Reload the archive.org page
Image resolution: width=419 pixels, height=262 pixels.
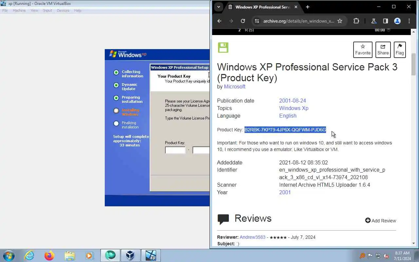pyautogui.click(x=243, y=21)
